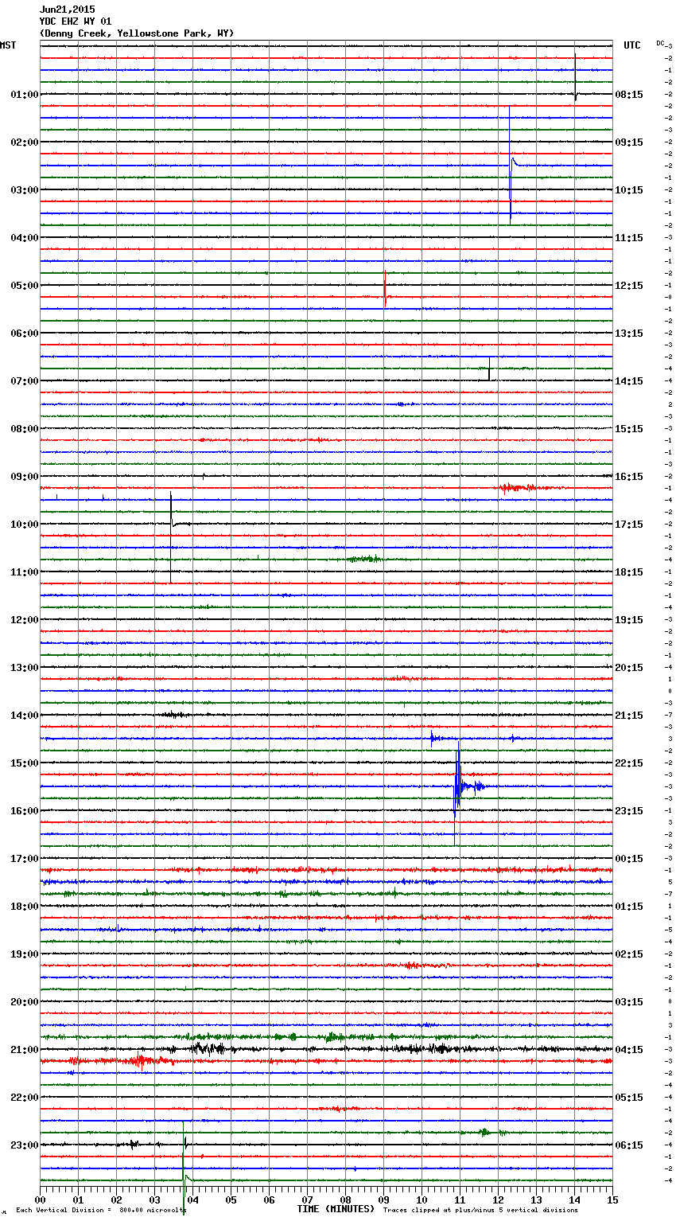This screenshot has width=676, height=1221.
Task: Click the UTC timezone header
Action: 632,45
